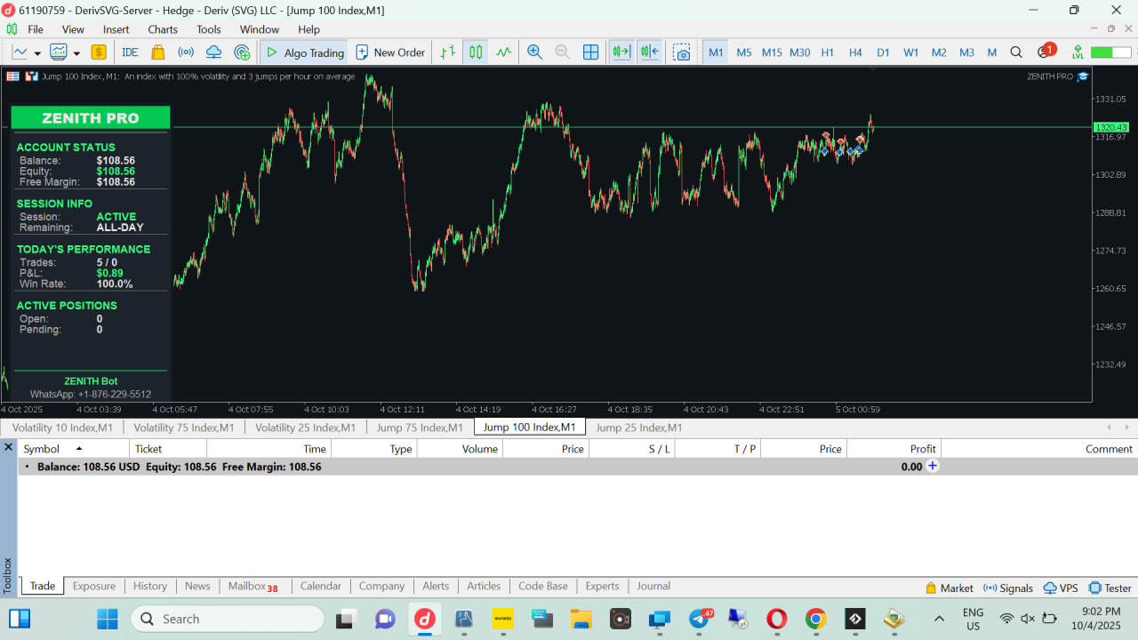Switch to the Volatility 75 Index,M1 tab
Screen dimensions: 1138x640
click(x=183, y=428)
